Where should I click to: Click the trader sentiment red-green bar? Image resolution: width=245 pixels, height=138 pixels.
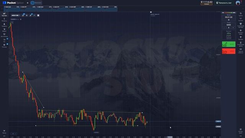229,13
